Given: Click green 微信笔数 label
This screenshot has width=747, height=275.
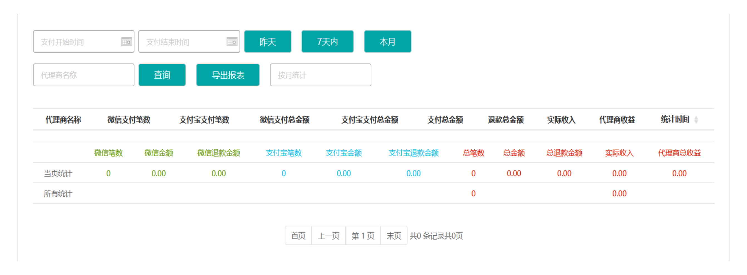Looking at the screenshot, I should [x=109, y=152].
